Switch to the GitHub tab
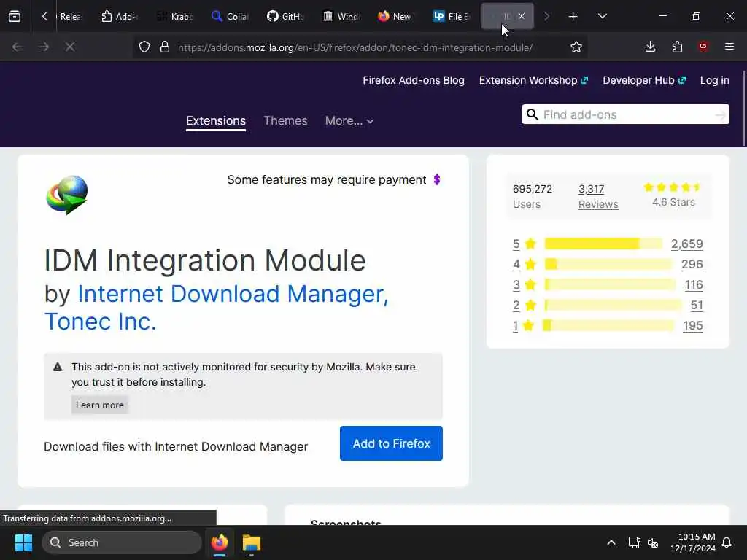The image size is (747, 560). pos(285,16)
